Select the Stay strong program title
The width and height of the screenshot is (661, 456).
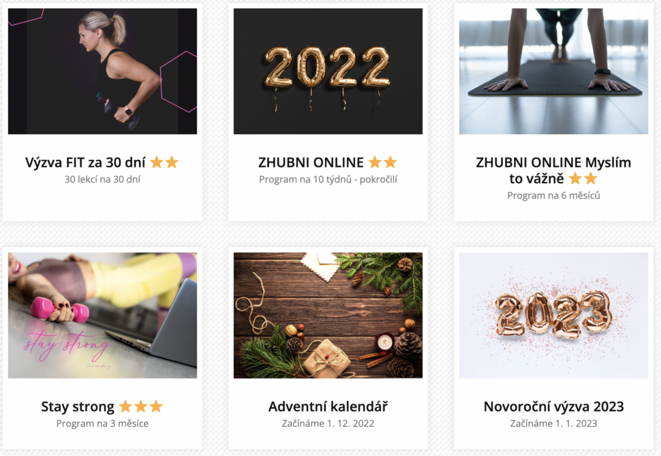coord(78,407)
